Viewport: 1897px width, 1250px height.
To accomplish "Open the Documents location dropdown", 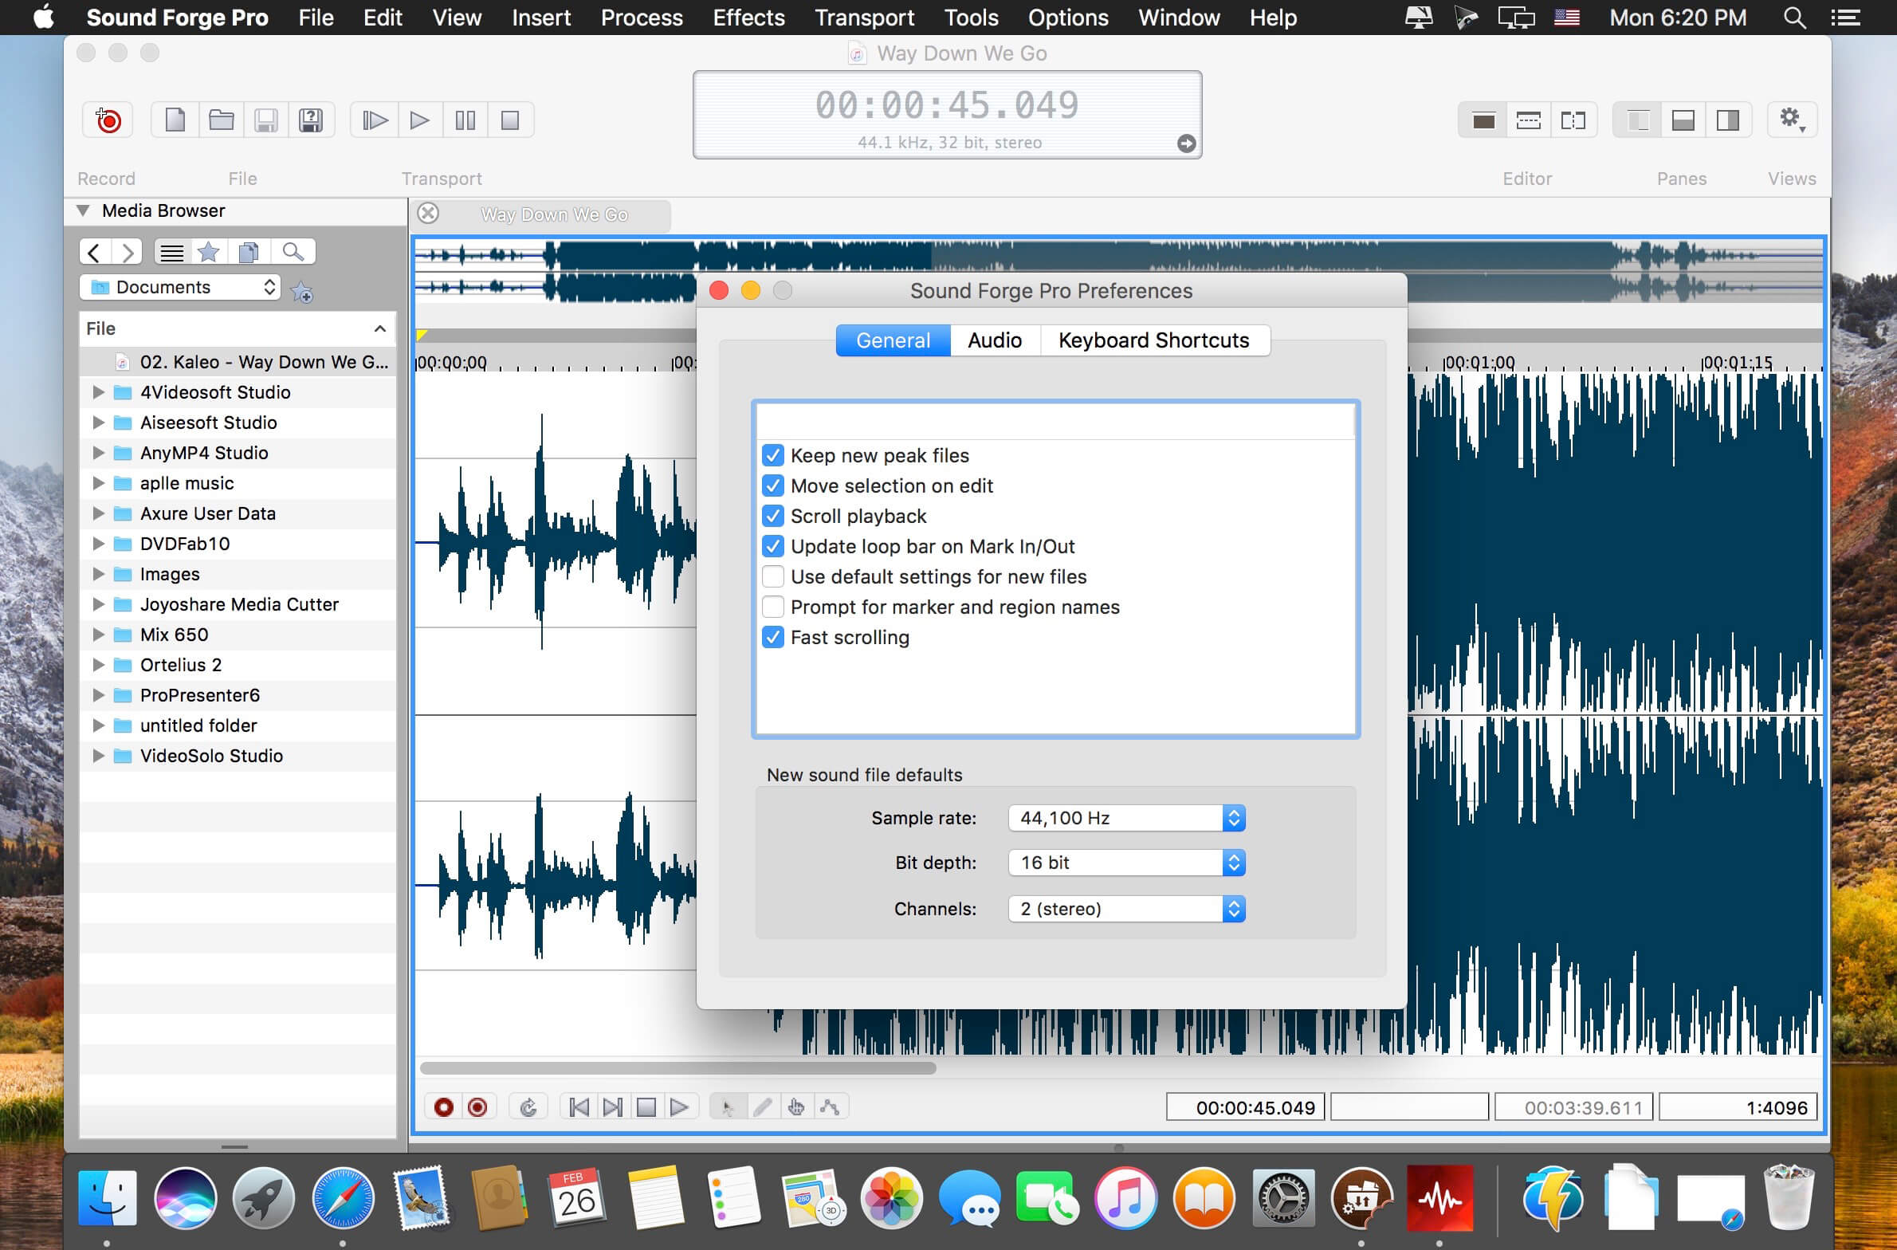I will pyautogui.click(x=180, y=287).
